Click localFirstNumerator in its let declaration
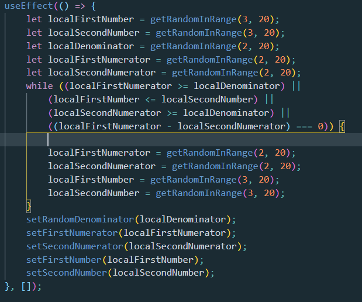The height and width of the screenshot is (302, 362). click(x=99, y=60)
